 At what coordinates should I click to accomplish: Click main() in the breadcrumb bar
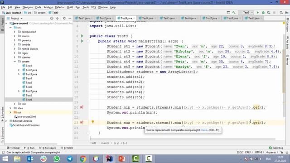105,143
